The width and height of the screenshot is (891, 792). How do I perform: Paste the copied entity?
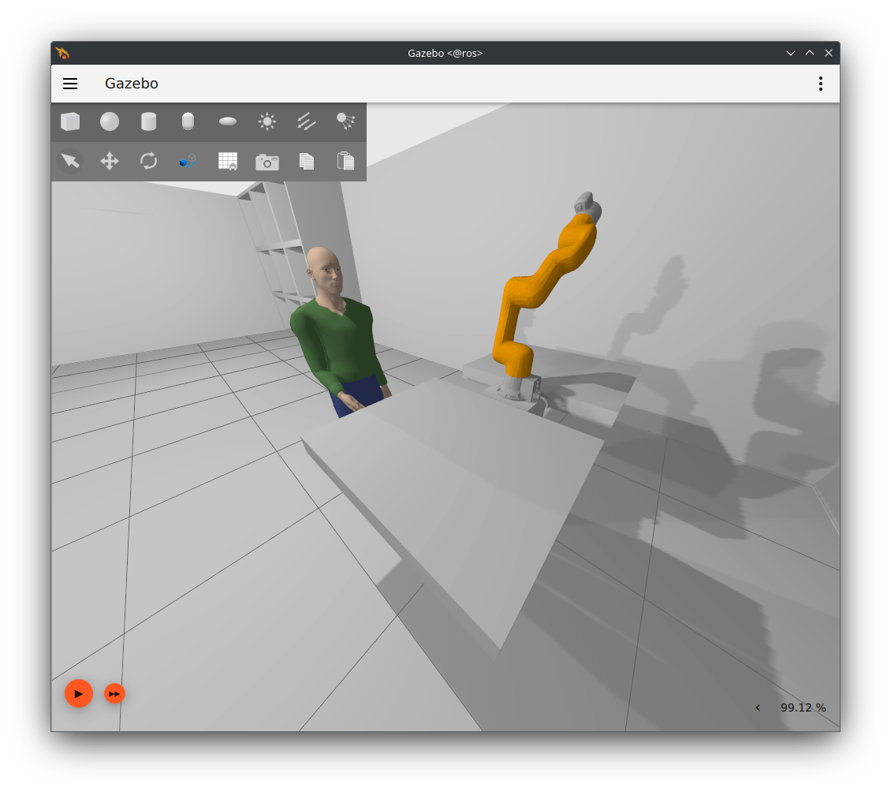click(x=345, y=161)
